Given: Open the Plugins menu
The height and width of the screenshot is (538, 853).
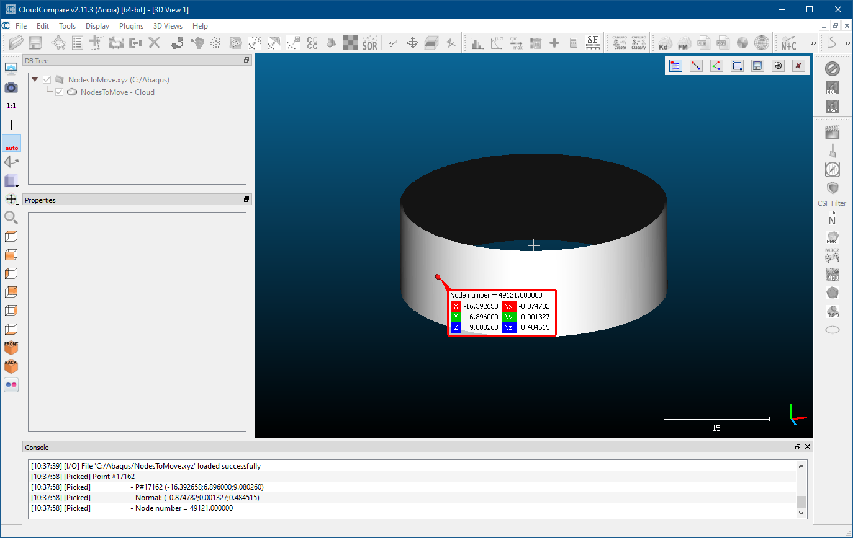Looking at the screenshot, I should (x=131, y=26).
